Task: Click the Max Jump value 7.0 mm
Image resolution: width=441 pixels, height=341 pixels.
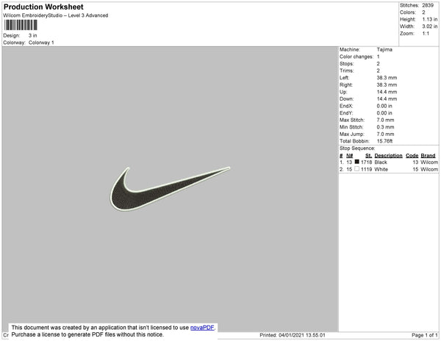Action: pyautogui.click(x=385, y=134)
